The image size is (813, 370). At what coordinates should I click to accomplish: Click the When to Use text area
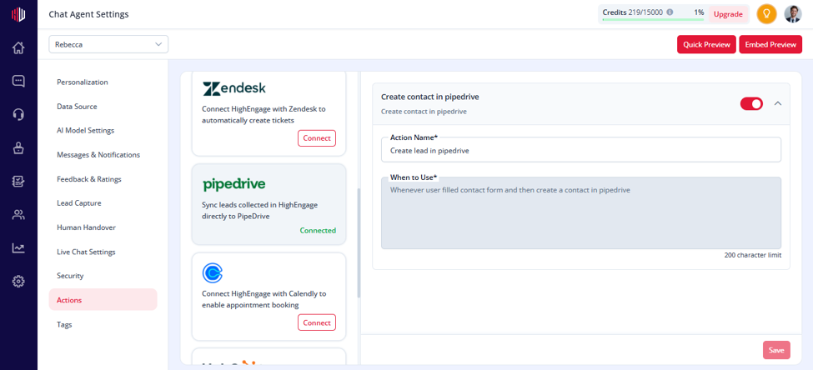pos(580,213)
